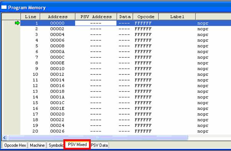231x151 pixels.
Task: Click the Line column header
Action: coord(31,16)
